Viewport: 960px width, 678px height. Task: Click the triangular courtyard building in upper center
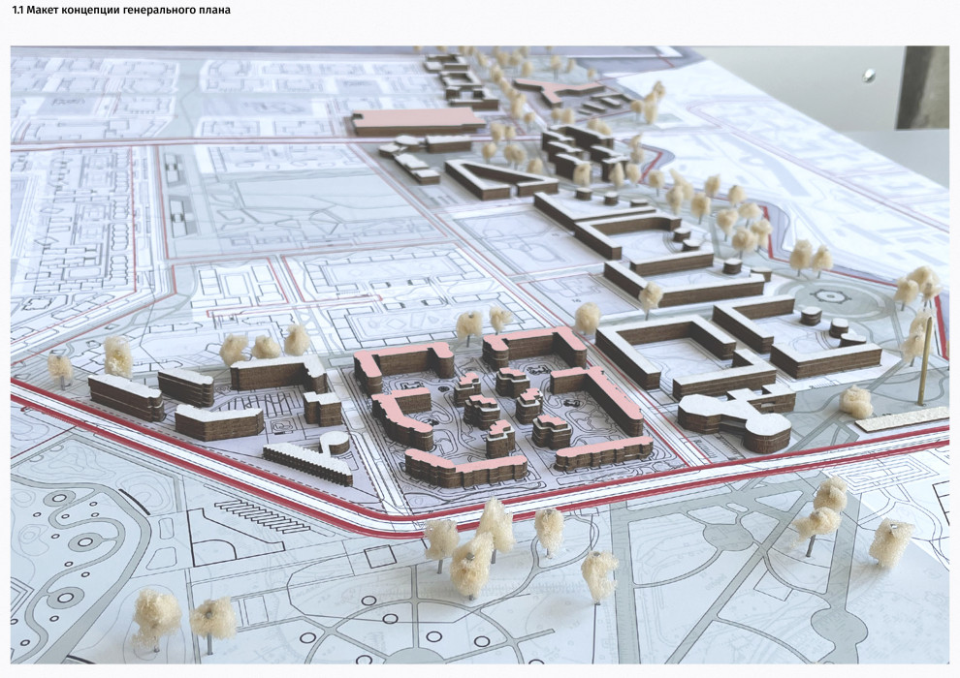(x=499, y=179)
